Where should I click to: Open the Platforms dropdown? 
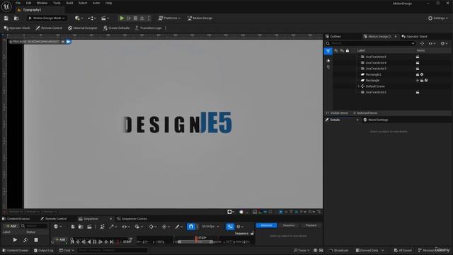click(x=169, y=18)
